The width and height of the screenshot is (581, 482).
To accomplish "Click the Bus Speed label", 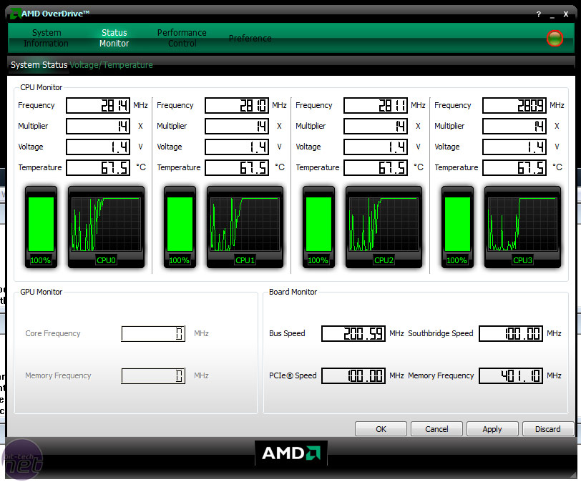I will [287, 333].
